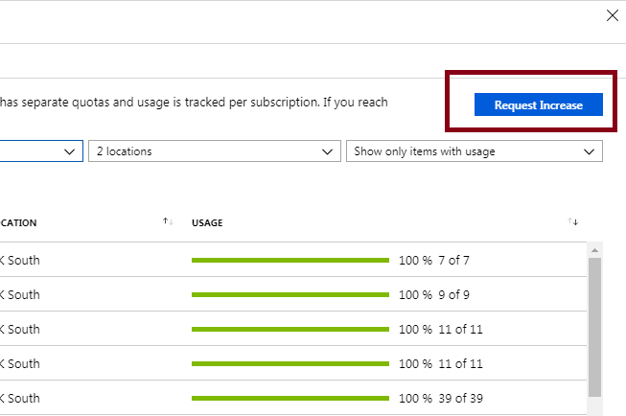
Task: Click the USAGE column header label
Action: pos(207,223)
